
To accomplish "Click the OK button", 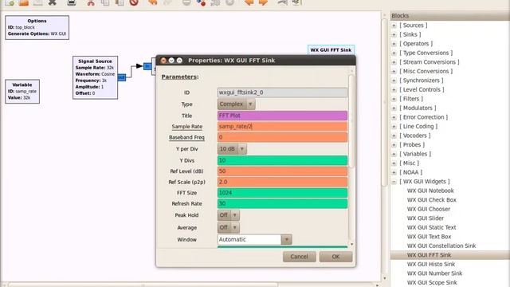I will (335, 257).
